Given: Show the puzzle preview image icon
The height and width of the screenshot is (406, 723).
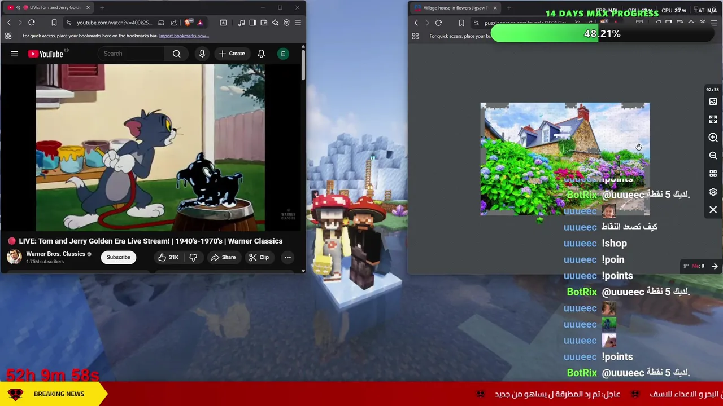Looking at the screenshot, I should (x=713, y=101).
